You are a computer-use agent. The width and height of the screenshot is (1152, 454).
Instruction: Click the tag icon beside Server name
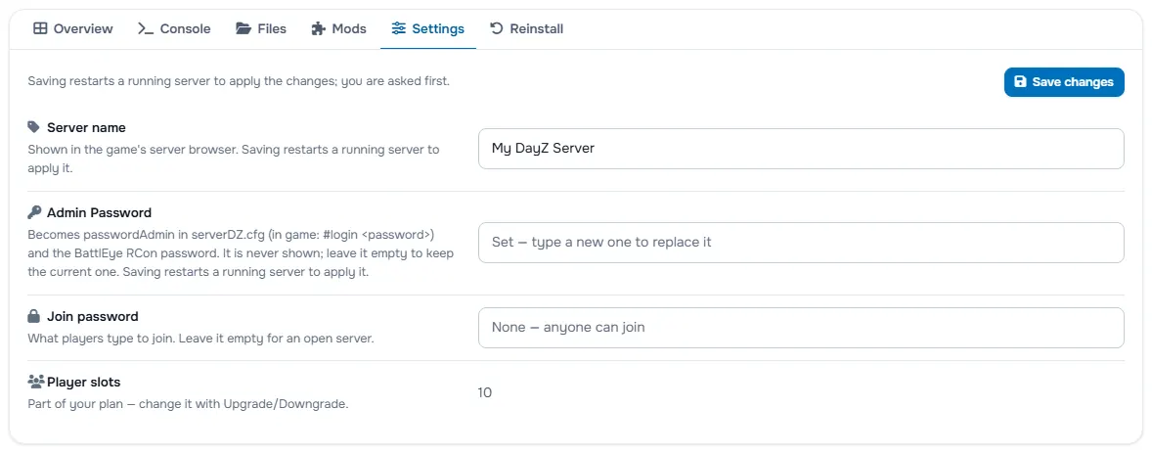click(x=34, y=127)
